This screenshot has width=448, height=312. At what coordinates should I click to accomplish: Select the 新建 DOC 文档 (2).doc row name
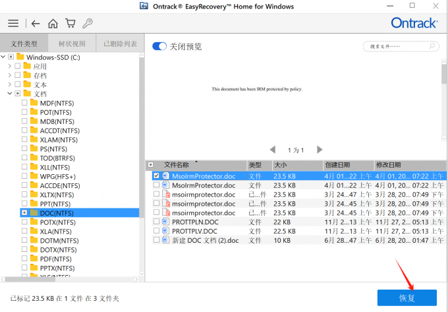[x=205, y=240]
